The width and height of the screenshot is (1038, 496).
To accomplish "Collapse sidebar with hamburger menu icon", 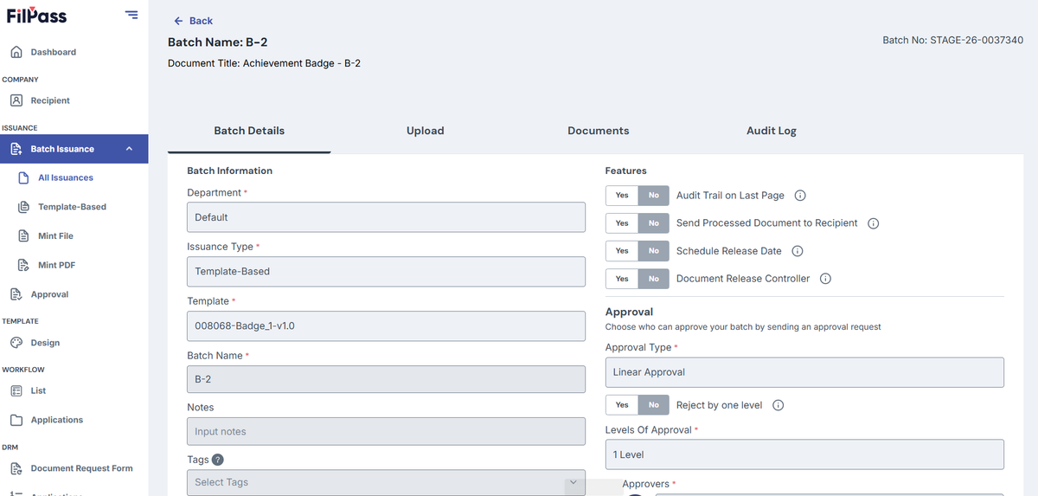I will pos(131,15).
